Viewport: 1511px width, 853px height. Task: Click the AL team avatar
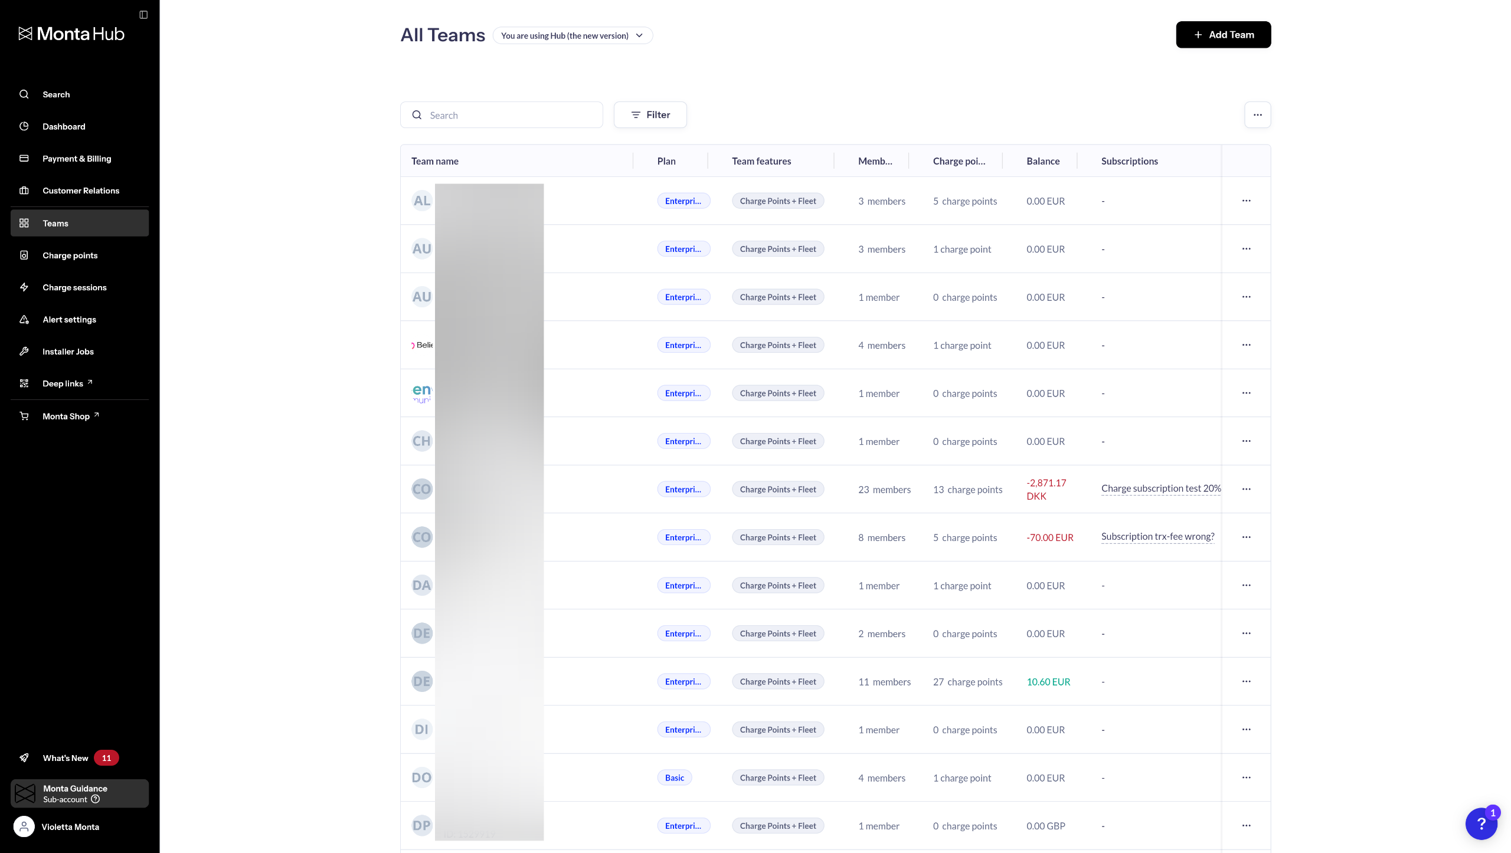(x=421, y=201)
